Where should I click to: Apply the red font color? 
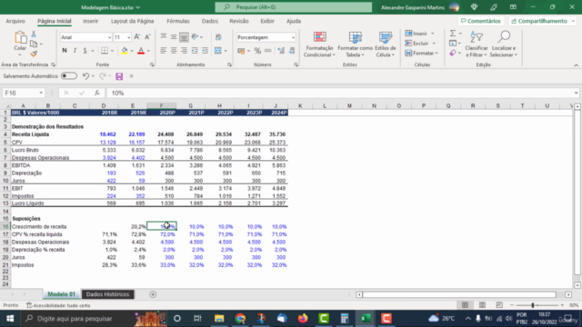click(141, 51)
